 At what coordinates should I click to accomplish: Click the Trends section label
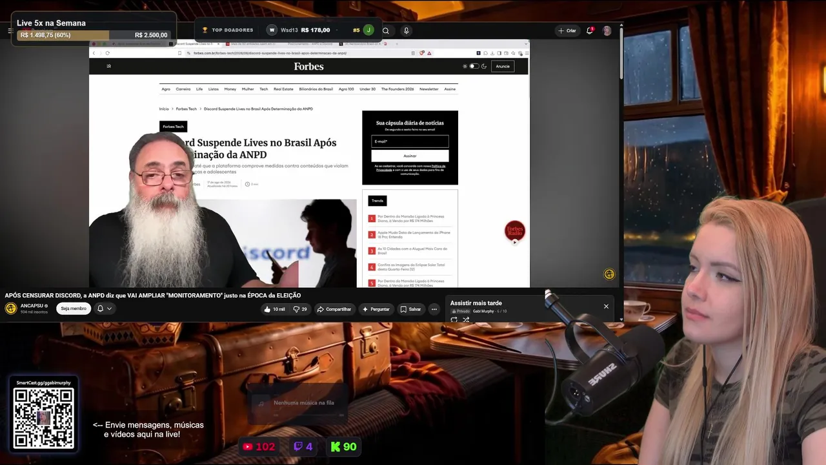pos(378,201)
